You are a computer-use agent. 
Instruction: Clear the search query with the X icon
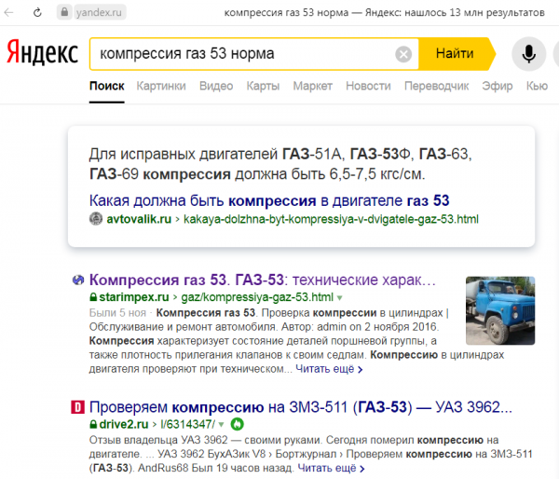pyautogui.click(x=403, y=54)
